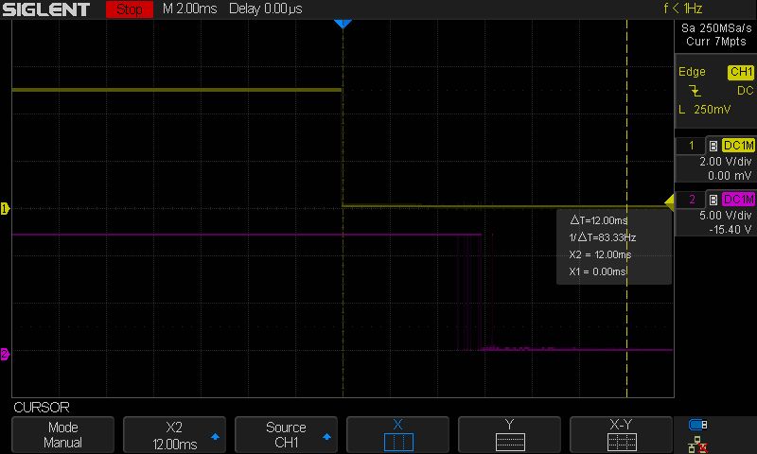Click the Sa 250MSa/s sample rate text
This screenshot has height=454, width=757.
pos(716,28)
